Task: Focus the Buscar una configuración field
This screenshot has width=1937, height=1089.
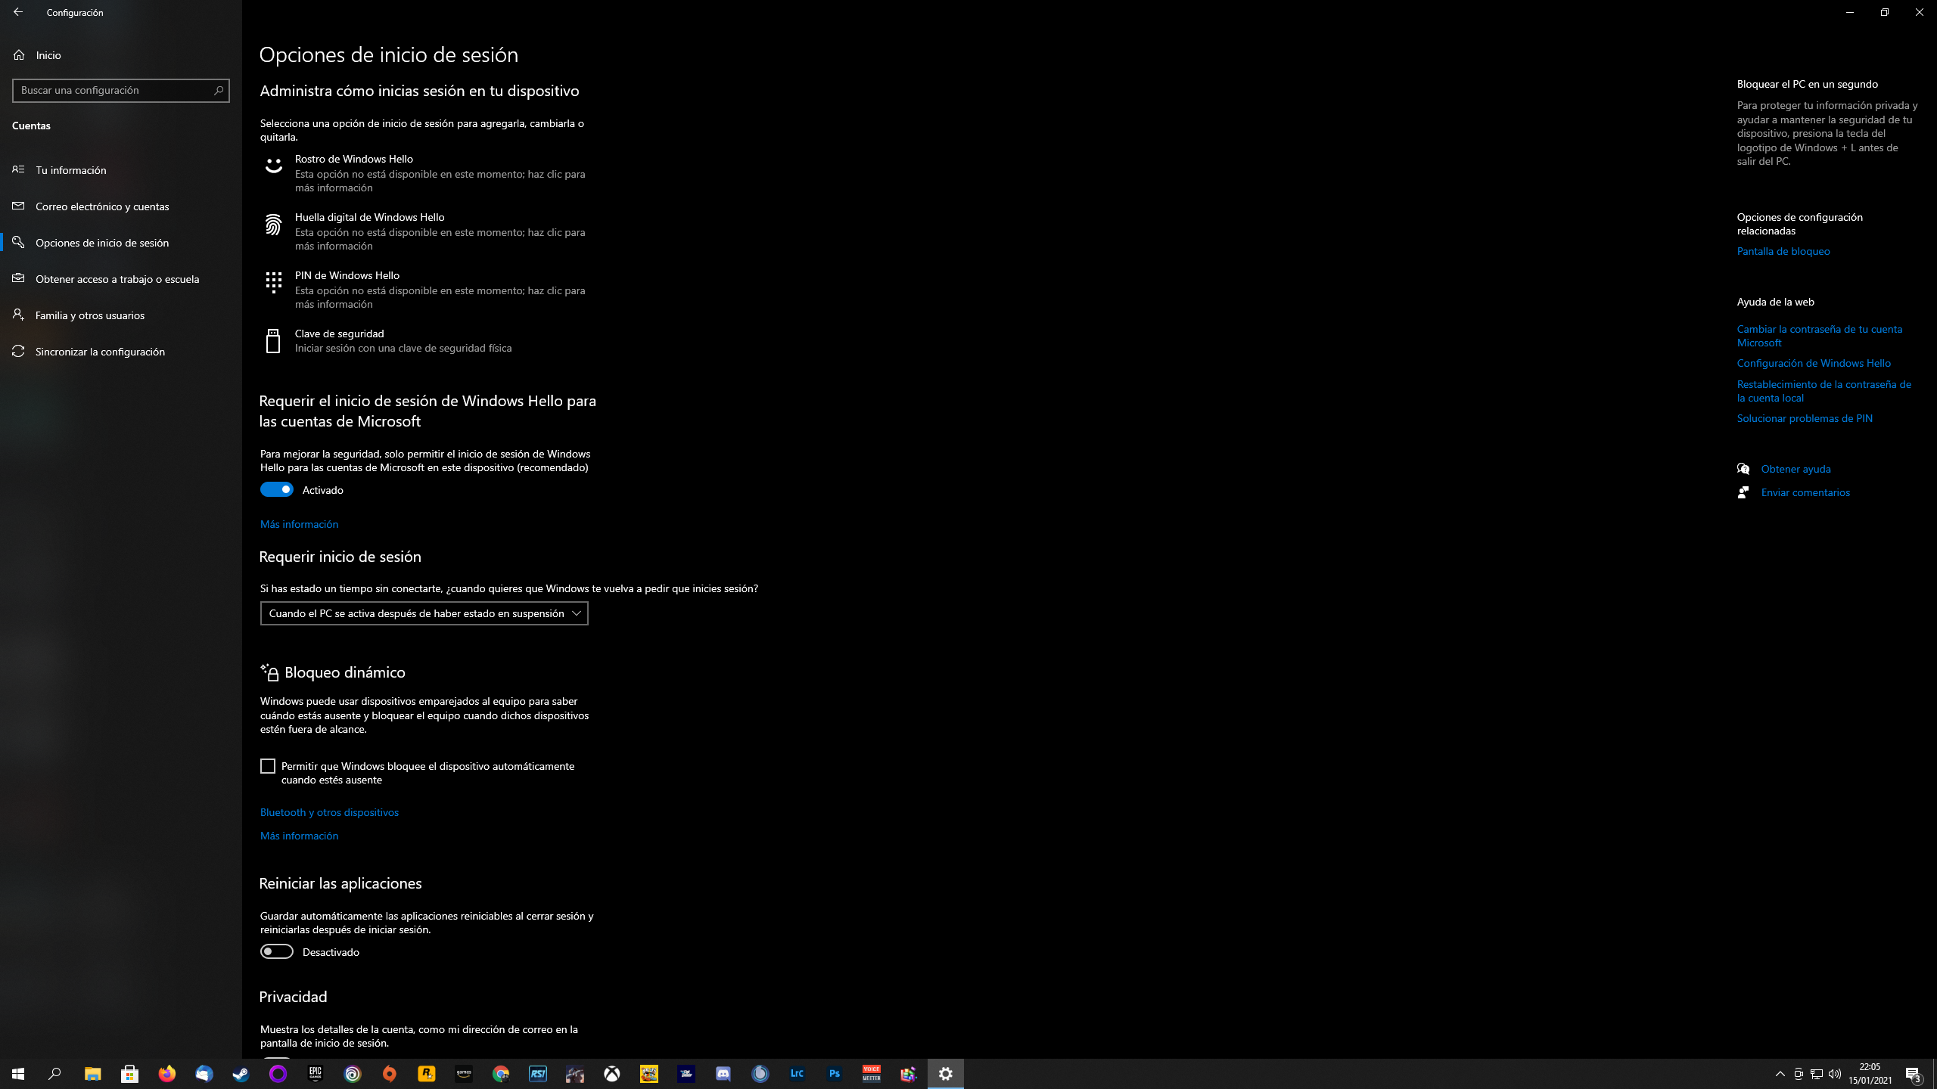Action: tap(113, 90)
